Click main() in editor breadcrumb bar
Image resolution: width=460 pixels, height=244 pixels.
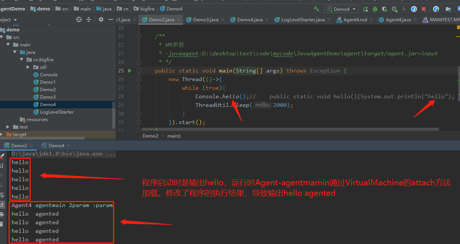(x=174, y=136)
